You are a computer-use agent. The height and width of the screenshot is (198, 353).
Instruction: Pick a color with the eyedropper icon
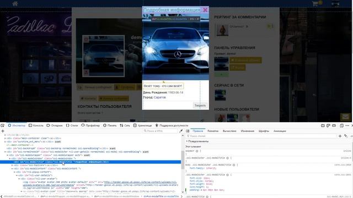(181, 131)
